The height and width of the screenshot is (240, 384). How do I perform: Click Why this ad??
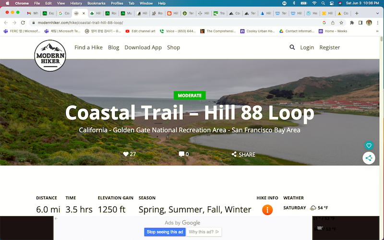click(204, 232)
